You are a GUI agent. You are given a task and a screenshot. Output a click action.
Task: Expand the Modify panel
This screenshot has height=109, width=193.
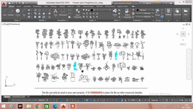(x=43, y=20)
